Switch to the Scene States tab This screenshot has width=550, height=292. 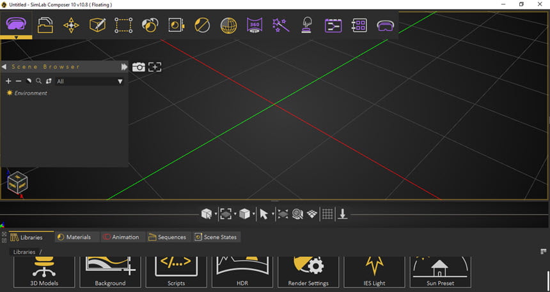(217, 237)
